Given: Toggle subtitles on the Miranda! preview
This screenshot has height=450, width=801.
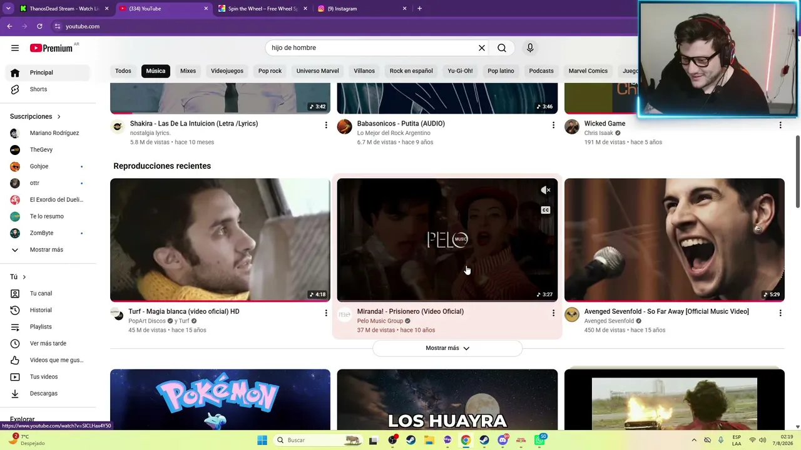Looking at the screenshot, I should click(546, 210).
